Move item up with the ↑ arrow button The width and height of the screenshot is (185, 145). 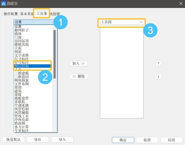[158, 63]
